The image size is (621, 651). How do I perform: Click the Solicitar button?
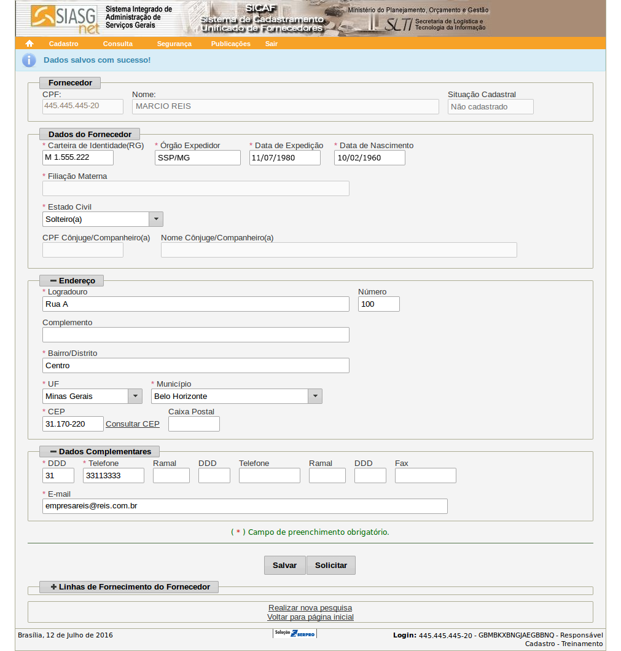(x=331, y=565)
